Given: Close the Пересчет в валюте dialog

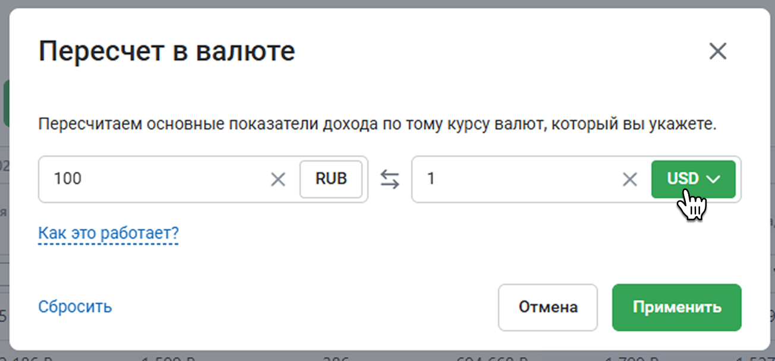Looking at the screenshot, I should [718, 52].
